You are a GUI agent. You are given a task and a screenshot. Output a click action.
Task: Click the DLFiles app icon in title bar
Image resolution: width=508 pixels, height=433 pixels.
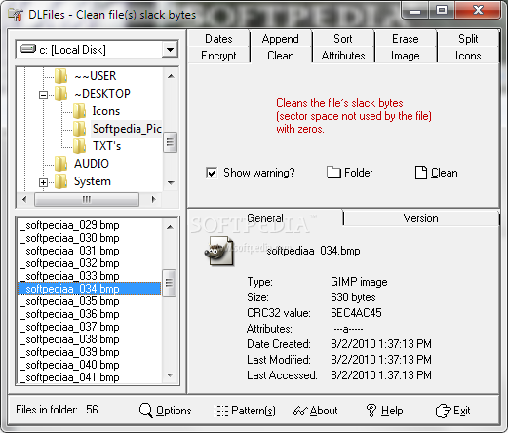[x=16, y=15]
